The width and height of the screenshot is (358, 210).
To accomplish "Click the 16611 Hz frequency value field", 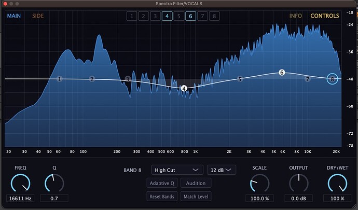I will [x=20, y=199].
